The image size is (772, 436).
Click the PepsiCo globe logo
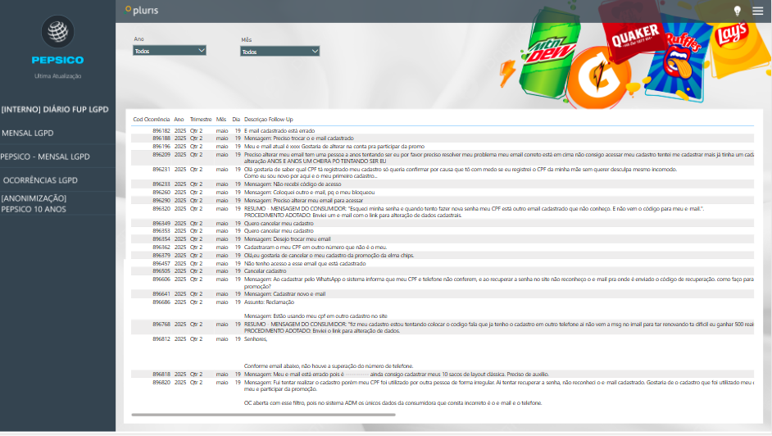coord(57,31)
